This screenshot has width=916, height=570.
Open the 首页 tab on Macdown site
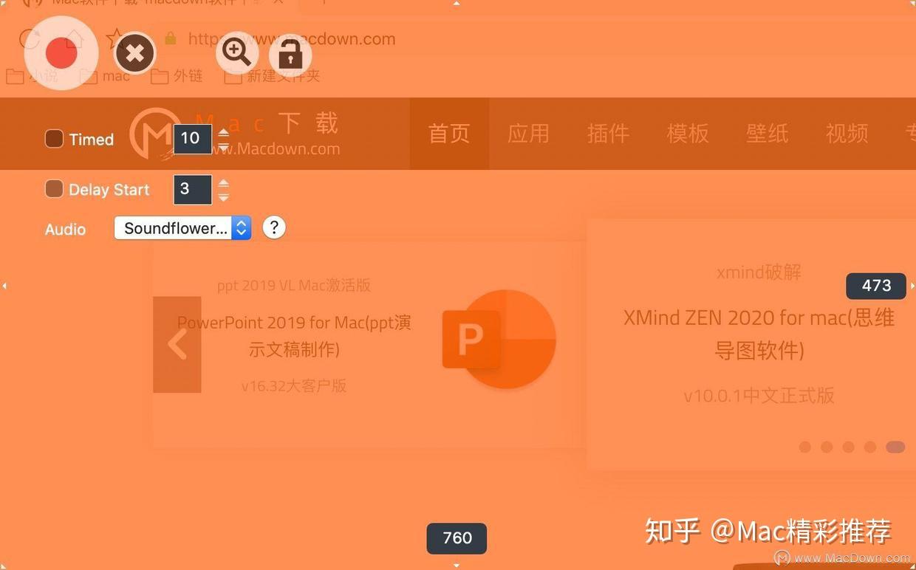tap(449, 134)
